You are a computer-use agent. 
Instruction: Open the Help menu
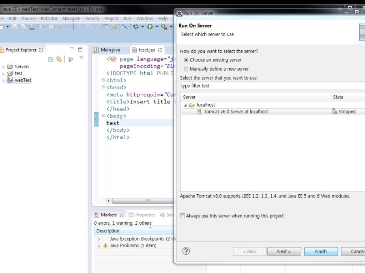click(x=163, y=19)
